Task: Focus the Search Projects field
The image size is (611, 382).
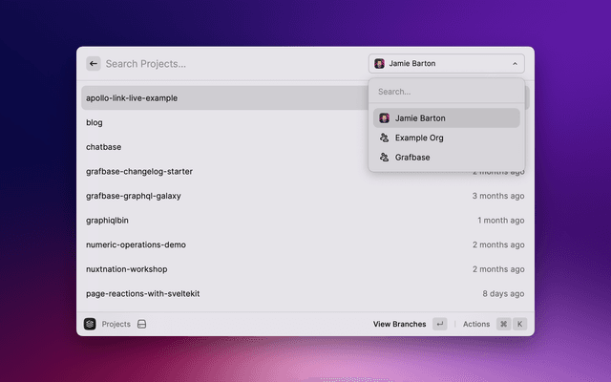Action: [x=234, y=64]
